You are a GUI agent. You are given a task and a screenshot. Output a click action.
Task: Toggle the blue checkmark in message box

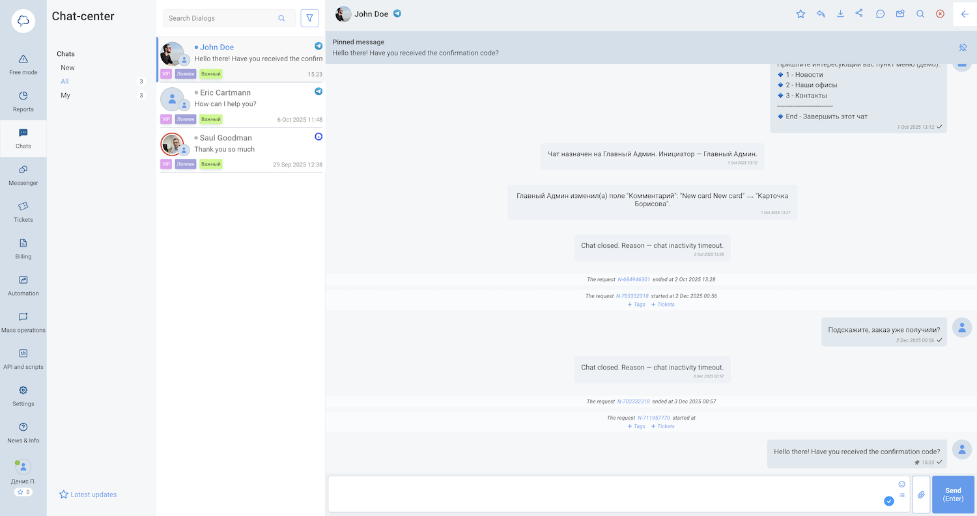tap(888, 501)
